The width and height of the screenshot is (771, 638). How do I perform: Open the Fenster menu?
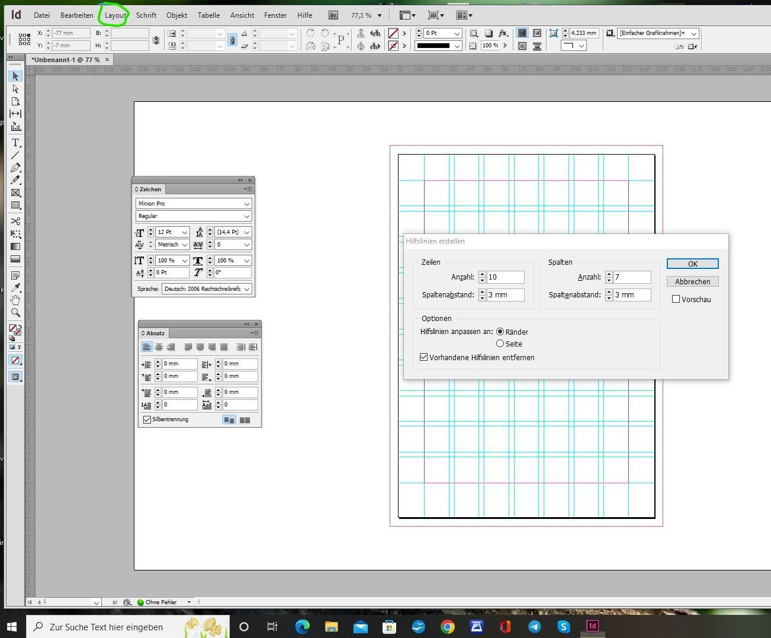coord(275,15)
